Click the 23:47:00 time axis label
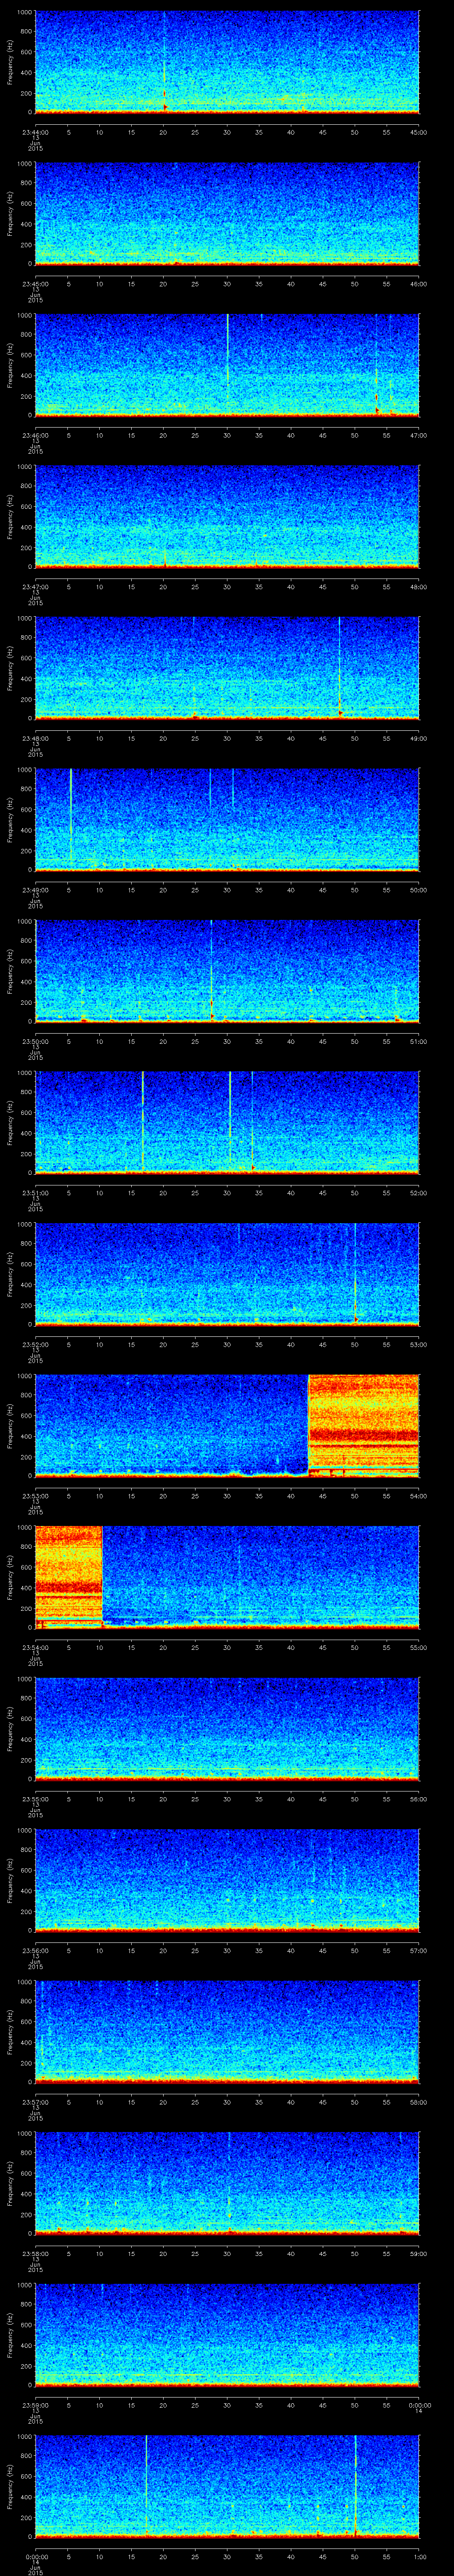454x2576 pixels. click(35, 586)
